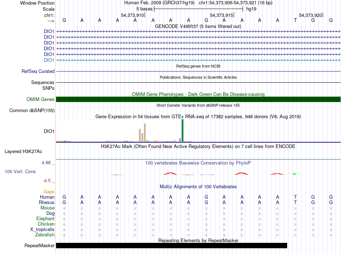Open the RefSeq Curated track label

pos(38,71)
